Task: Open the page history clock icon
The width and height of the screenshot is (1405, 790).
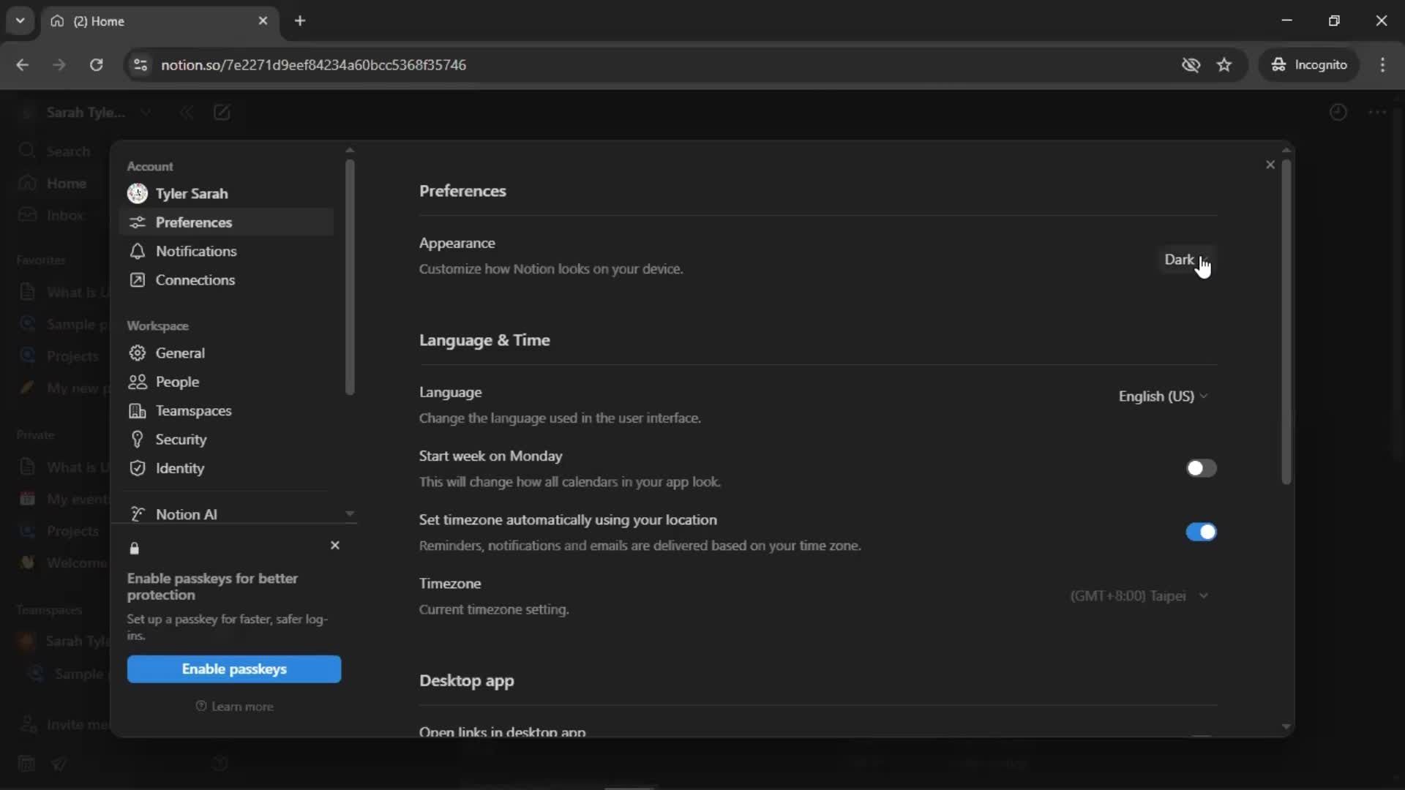Action: point(1338,112)
